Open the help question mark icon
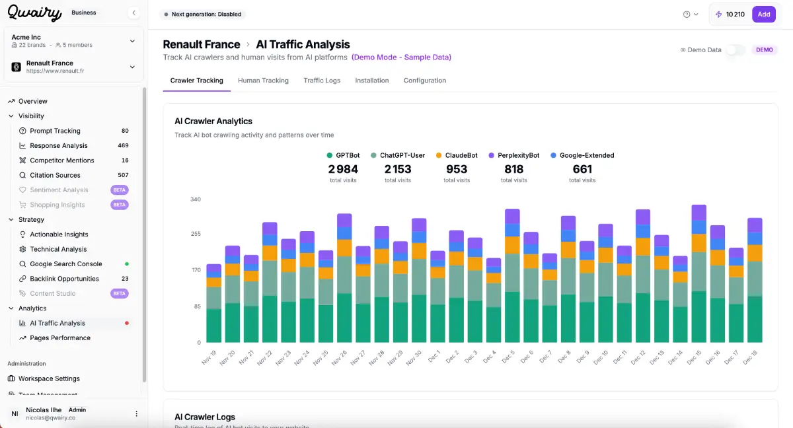This screenshot has height=428, width=793. [687, 14]
